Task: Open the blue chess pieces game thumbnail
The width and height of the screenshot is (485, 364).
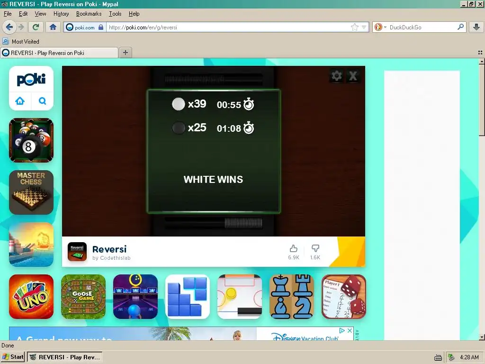Action: coord(292,297)
